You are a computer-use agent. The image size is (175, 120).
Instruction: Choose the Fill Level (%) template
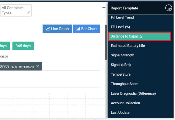click(x=120, y=27)
